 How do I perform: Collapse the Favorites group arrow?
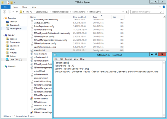click(x=3, y=18)
